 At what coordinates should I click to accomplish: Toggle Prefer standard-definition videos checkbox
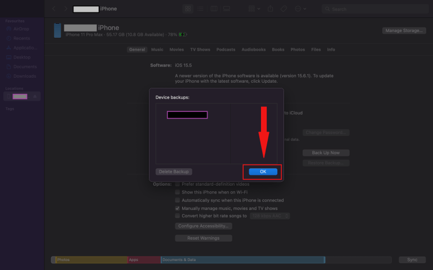tap(177, 184)
